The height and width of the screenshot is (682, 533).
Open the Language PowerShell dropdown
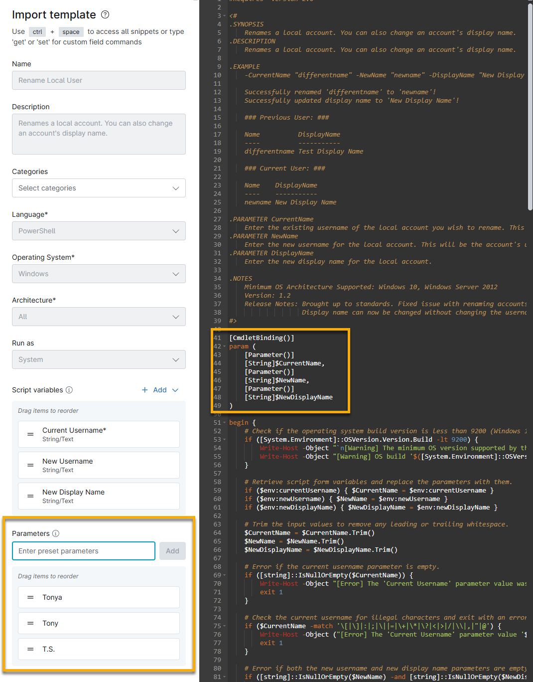click(99, 231)
